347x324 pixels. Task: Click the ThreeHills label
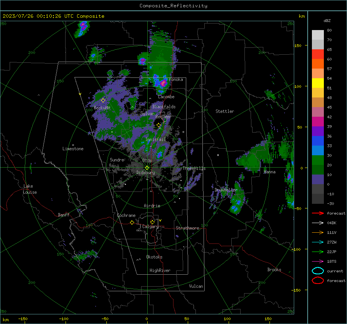pyautogui.click(x=194, y=168)
